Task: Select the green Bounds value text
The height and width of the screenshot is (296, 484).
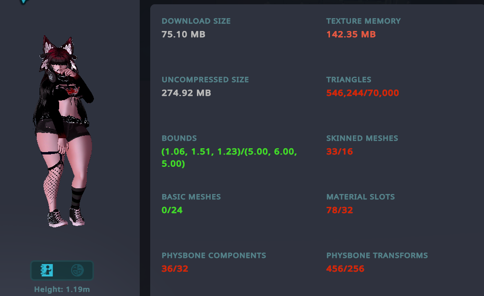Action: pyautogui.click(x=229, y=157)
